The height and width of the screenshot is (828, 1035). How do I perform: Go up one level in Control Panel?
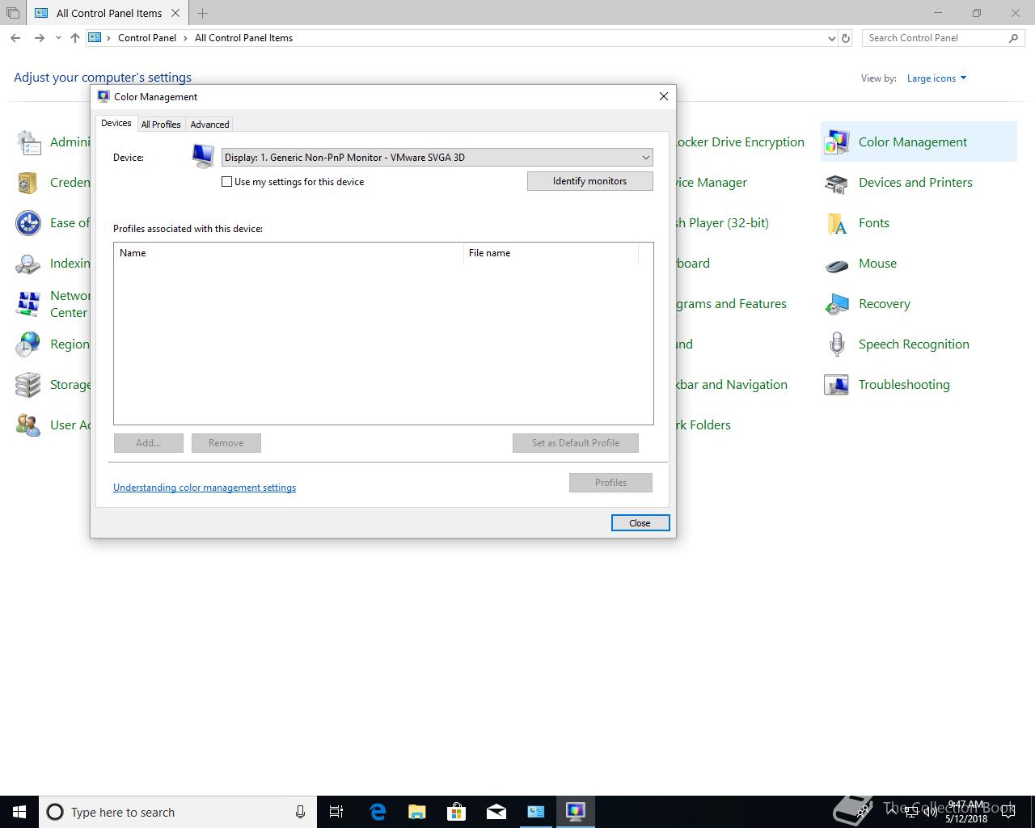coord(74,38)
